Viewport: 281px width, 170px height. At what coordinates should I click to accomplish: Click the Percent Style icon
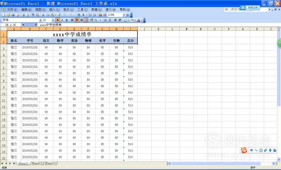click(96, 20)
